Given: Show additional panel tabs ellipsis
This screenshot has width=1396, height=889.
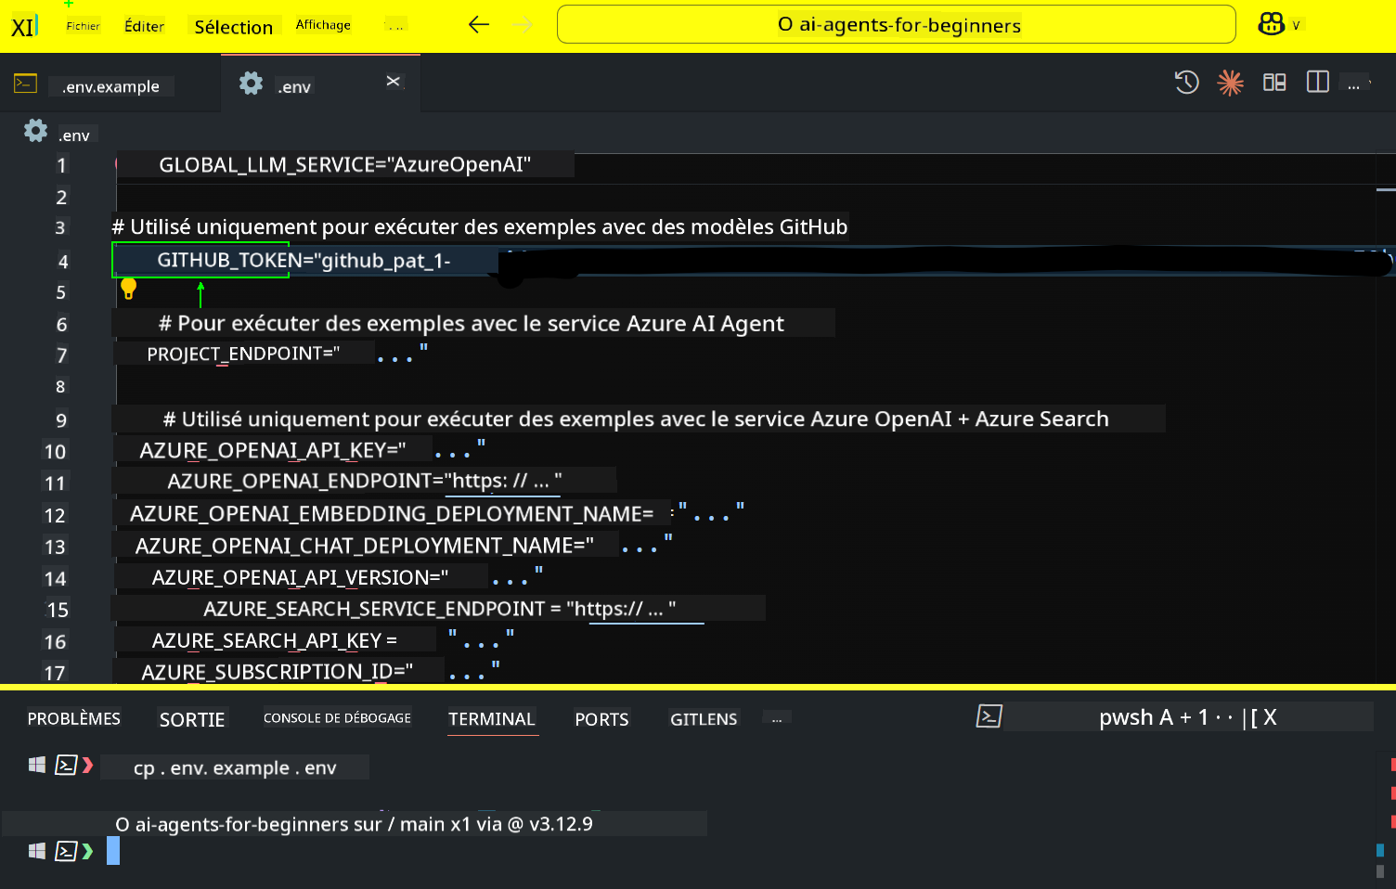Looking at the screenshot, I should click(777, 718).
